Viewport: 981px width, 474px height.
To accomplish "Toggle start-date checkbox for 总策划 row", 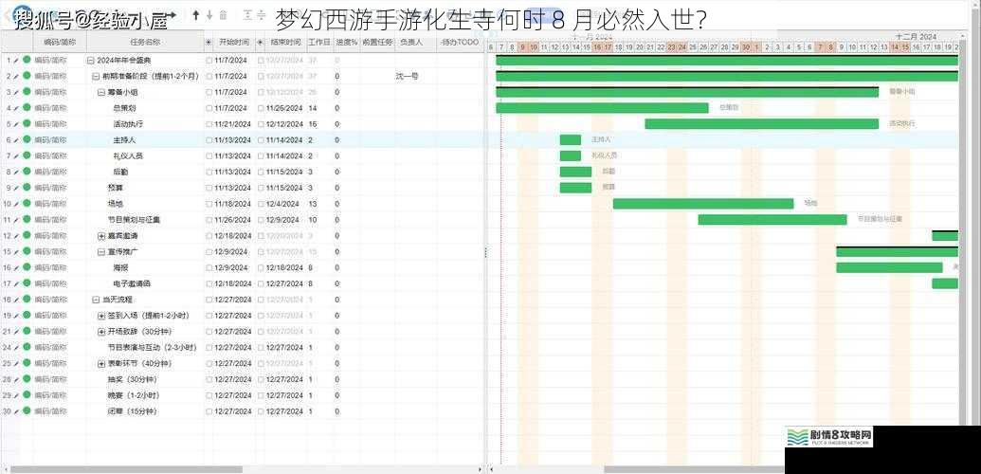I will [209, 108].
